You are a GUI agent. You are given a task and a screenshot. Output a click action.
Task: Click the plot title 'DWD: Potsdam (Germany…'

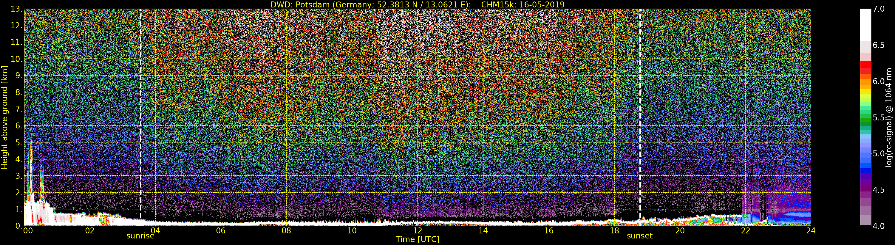[418, 4]
